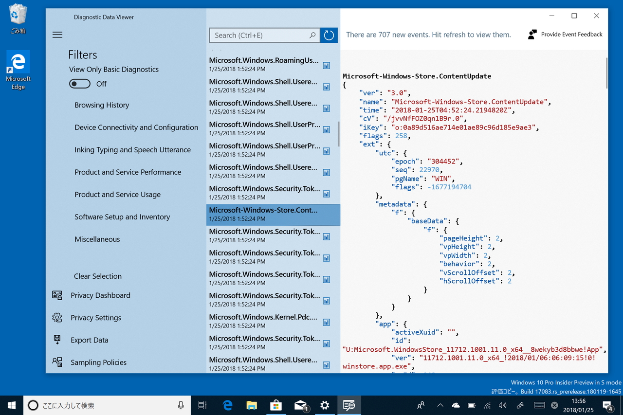Filter by Device Connectivity and Configuration

click(x=136, y=127)
